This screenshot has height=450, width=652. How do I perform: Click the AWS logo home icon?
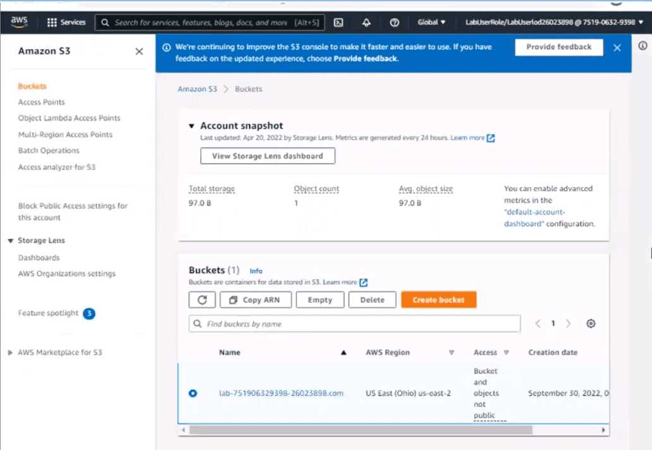click(x=20, y=22)
